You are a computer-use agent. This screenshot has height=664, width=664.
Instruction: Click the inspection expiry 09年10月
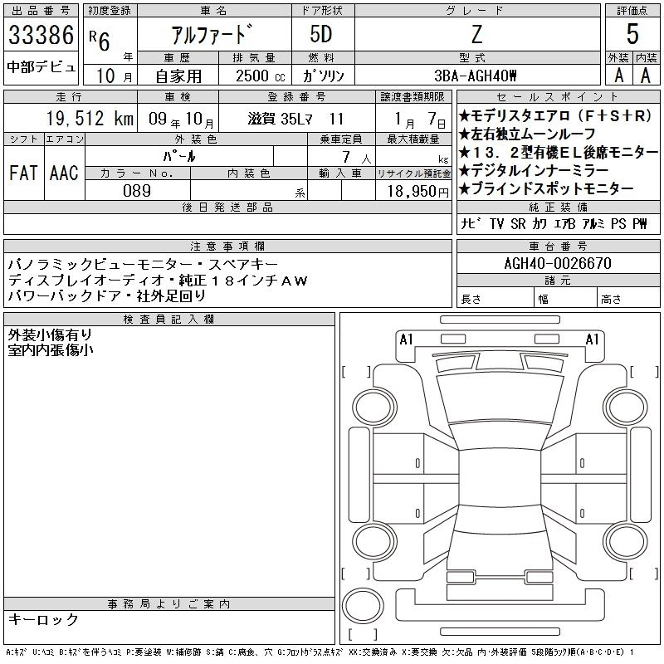coord(181,119)
